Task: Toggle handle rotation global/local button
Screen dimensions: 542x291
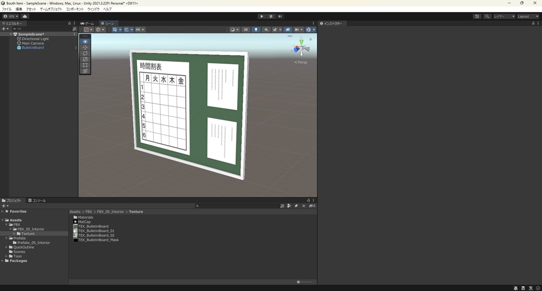Action: click(100, 30)
